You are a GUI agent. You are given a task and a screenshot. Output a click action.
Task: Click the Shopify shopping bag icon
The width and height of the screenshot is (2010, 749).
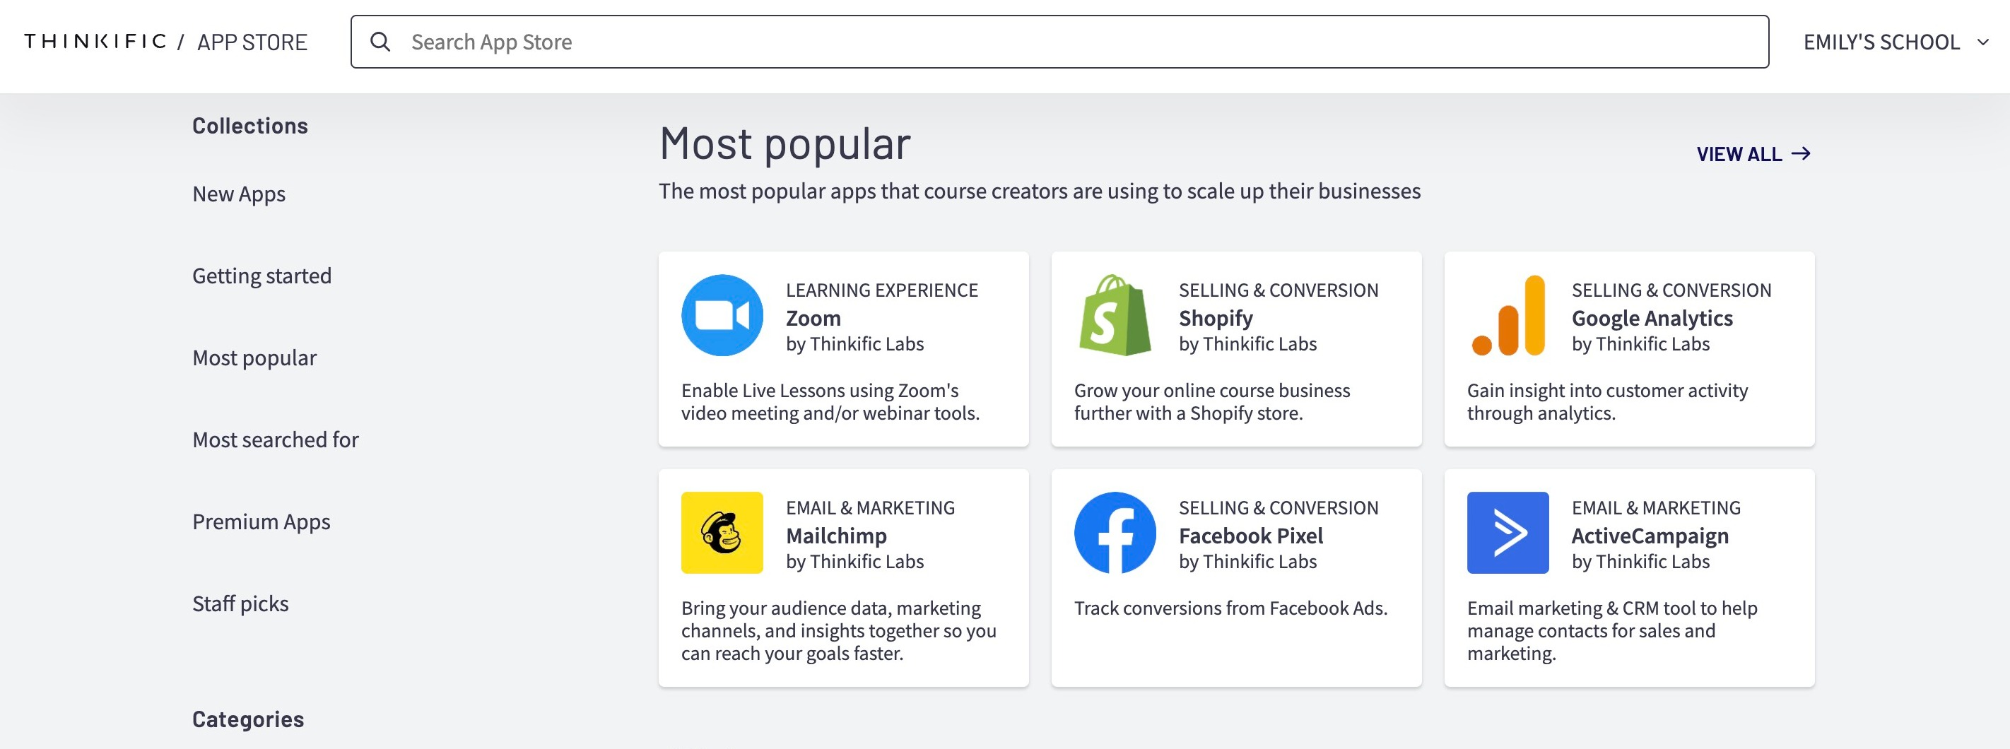coord(1115,315)
